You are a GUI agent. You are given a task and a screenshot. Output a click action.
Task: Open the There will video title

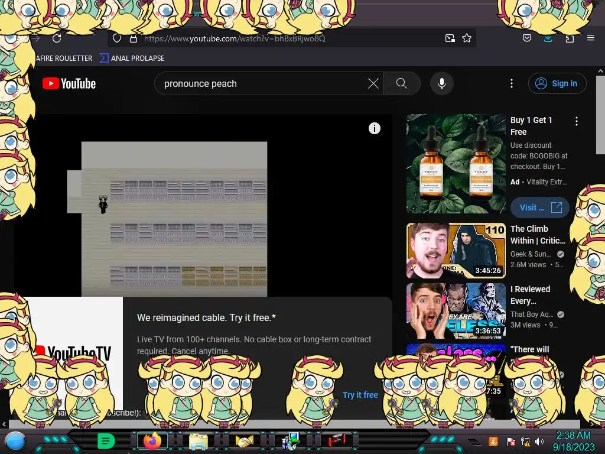(x=530, y=349)
